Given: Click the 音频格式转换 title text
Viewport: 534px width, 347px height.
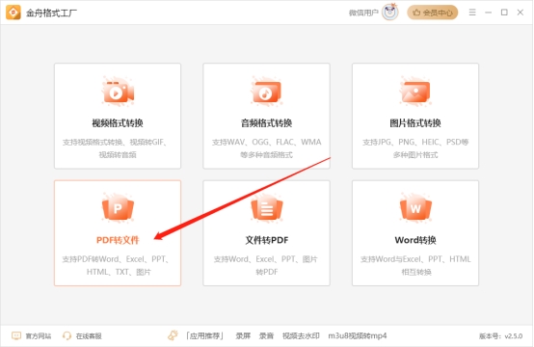Looking at the screenshot, I should (267, 123).
